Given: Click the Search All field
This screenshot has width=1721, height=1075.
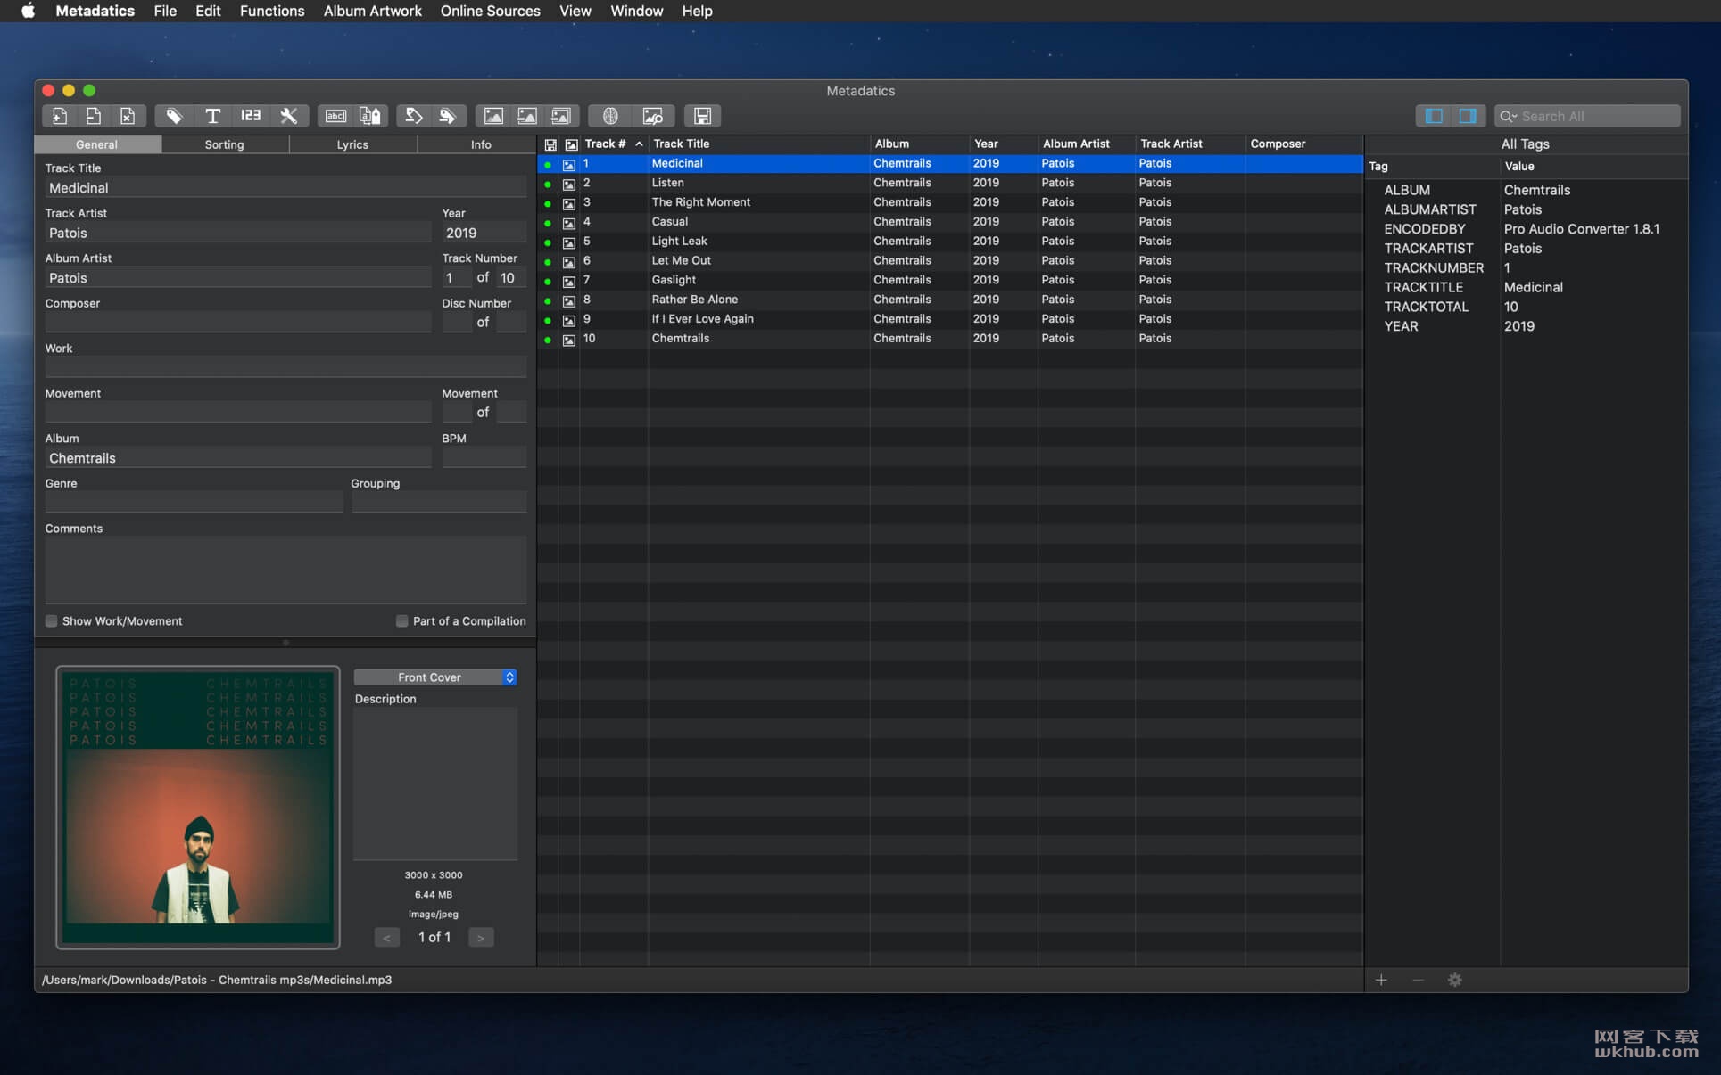Looking at the screenshot, I should [x=1588, y=116].
